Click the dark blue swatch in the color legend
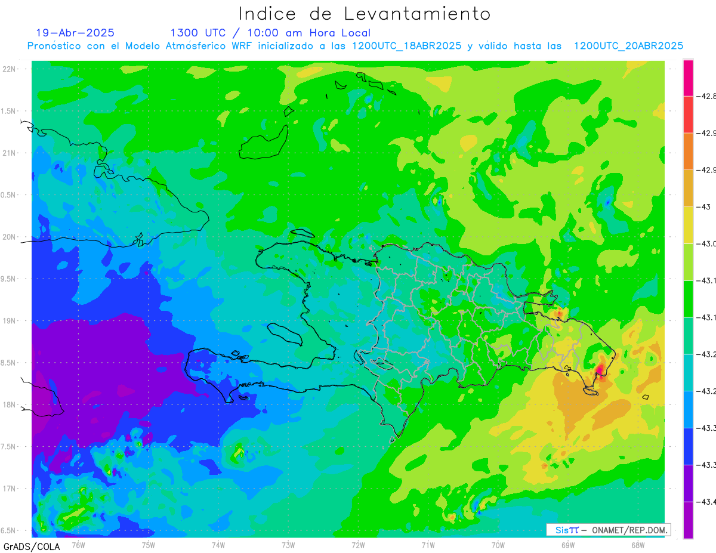The height and width of the screenshot is (553, 716). click(688, 446)
